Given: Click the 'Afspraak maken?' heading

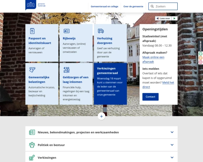Looking at the screenshot, I should tap(155, 53).
